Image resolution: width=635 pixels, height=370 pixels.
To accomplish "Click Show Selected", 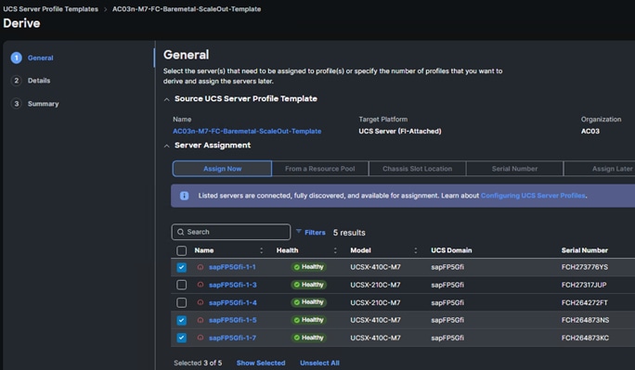I will click(x=261, y=363).
